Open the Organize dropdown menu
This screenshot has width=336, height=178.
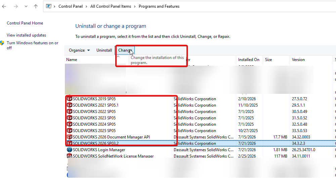(x=79, y=50)
